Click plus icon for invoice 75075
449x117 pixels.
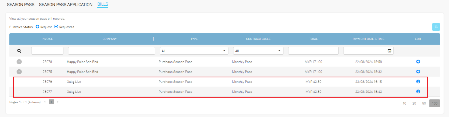coord(418,72)
